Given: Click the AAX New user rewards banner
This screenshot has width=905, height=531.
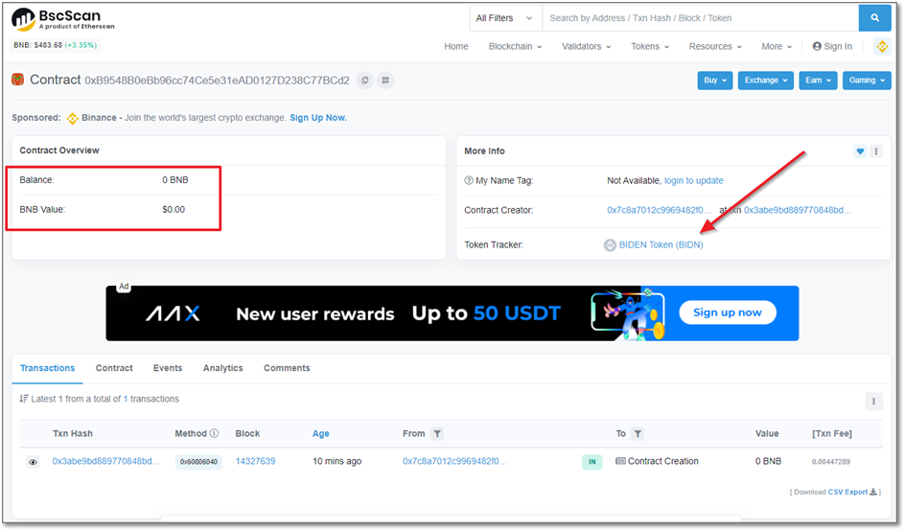Looking at the screenshot, I should 452,313.
